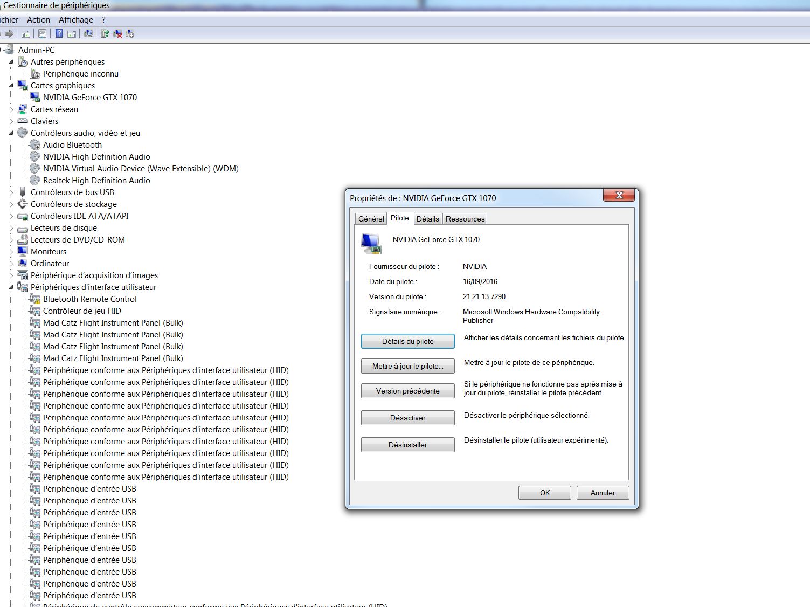Expand the Contrôleurs IDE ATA/ATAPI node
The image size is (810, 607).
[11, 216]
